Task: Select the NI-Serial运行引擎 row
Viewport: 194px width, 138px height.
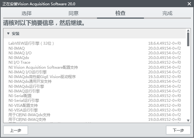Action: point(94,100)
